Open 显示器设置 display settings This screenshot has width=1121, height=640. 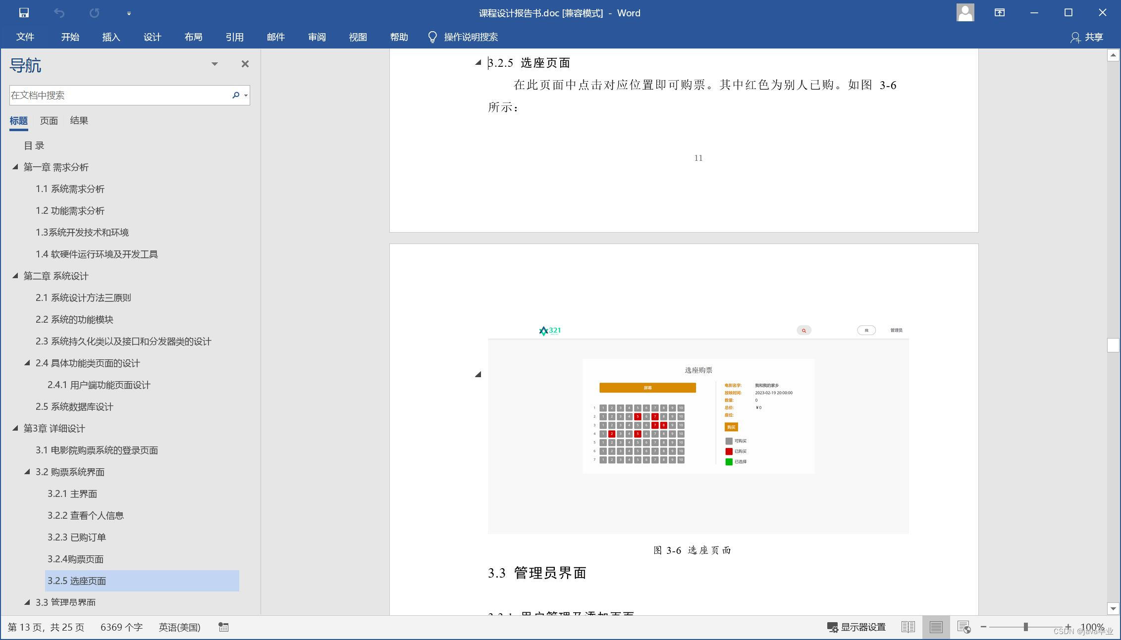(x=856, y=628)
